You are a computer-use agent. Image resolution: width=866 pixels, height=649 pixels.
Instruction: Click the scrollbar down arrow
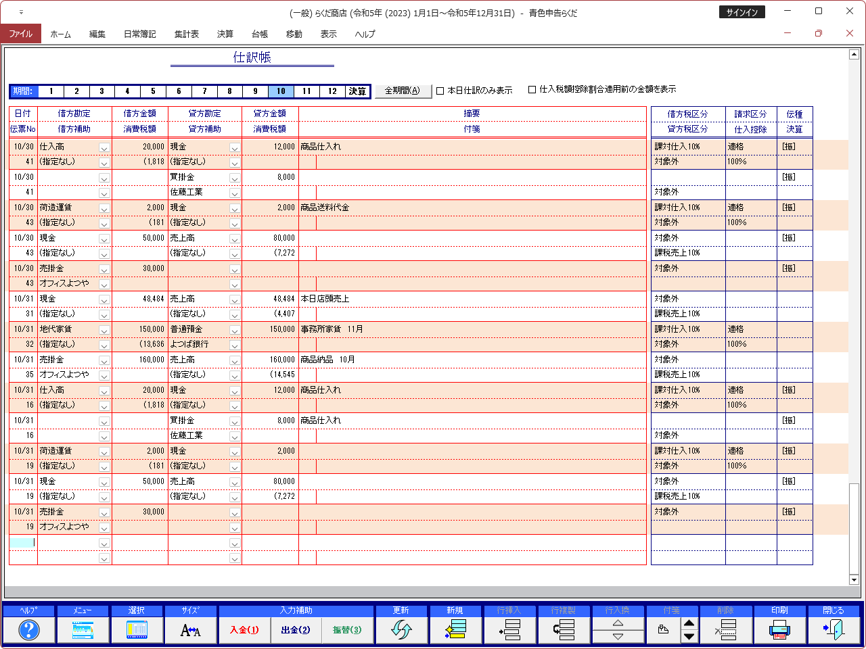(854, 579)
